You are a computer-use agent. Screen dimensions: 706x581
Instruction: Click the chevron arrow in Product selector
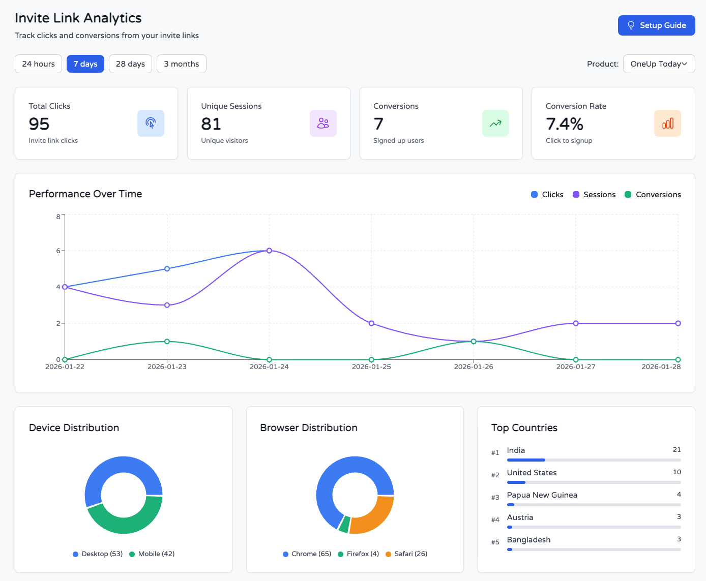coord(685,64)
